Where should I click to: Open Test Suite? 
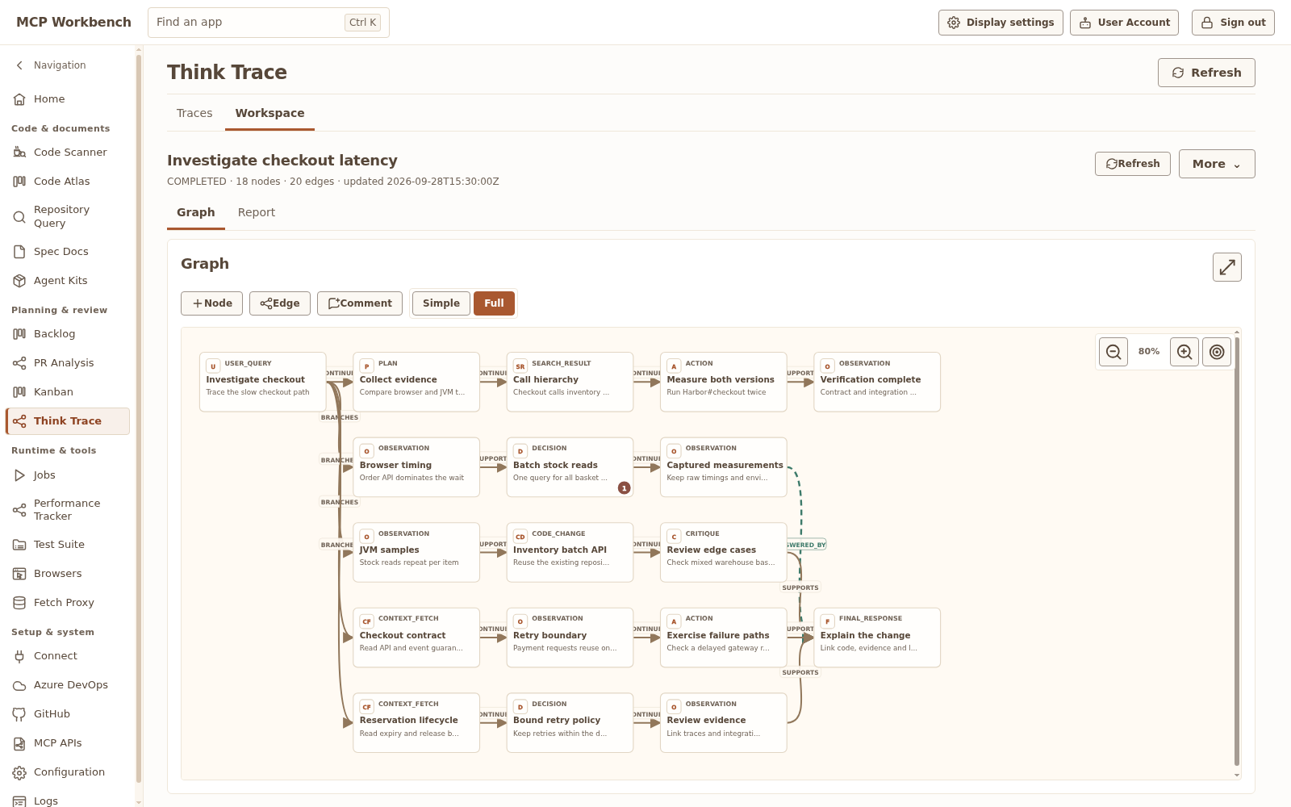(x=68, y=545)
